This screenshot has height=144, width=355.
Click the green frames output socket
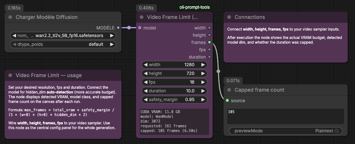209,42
